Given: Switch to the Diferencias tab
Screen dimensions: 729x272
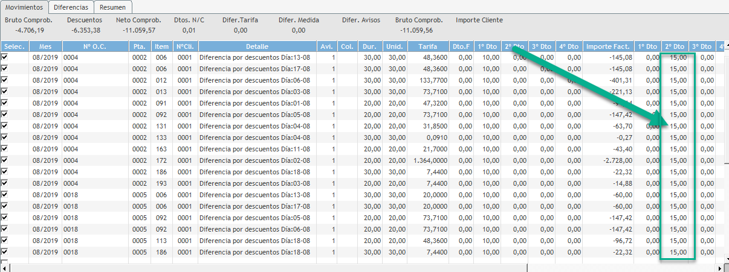Looking at the screenshot, I should point(72,7).
